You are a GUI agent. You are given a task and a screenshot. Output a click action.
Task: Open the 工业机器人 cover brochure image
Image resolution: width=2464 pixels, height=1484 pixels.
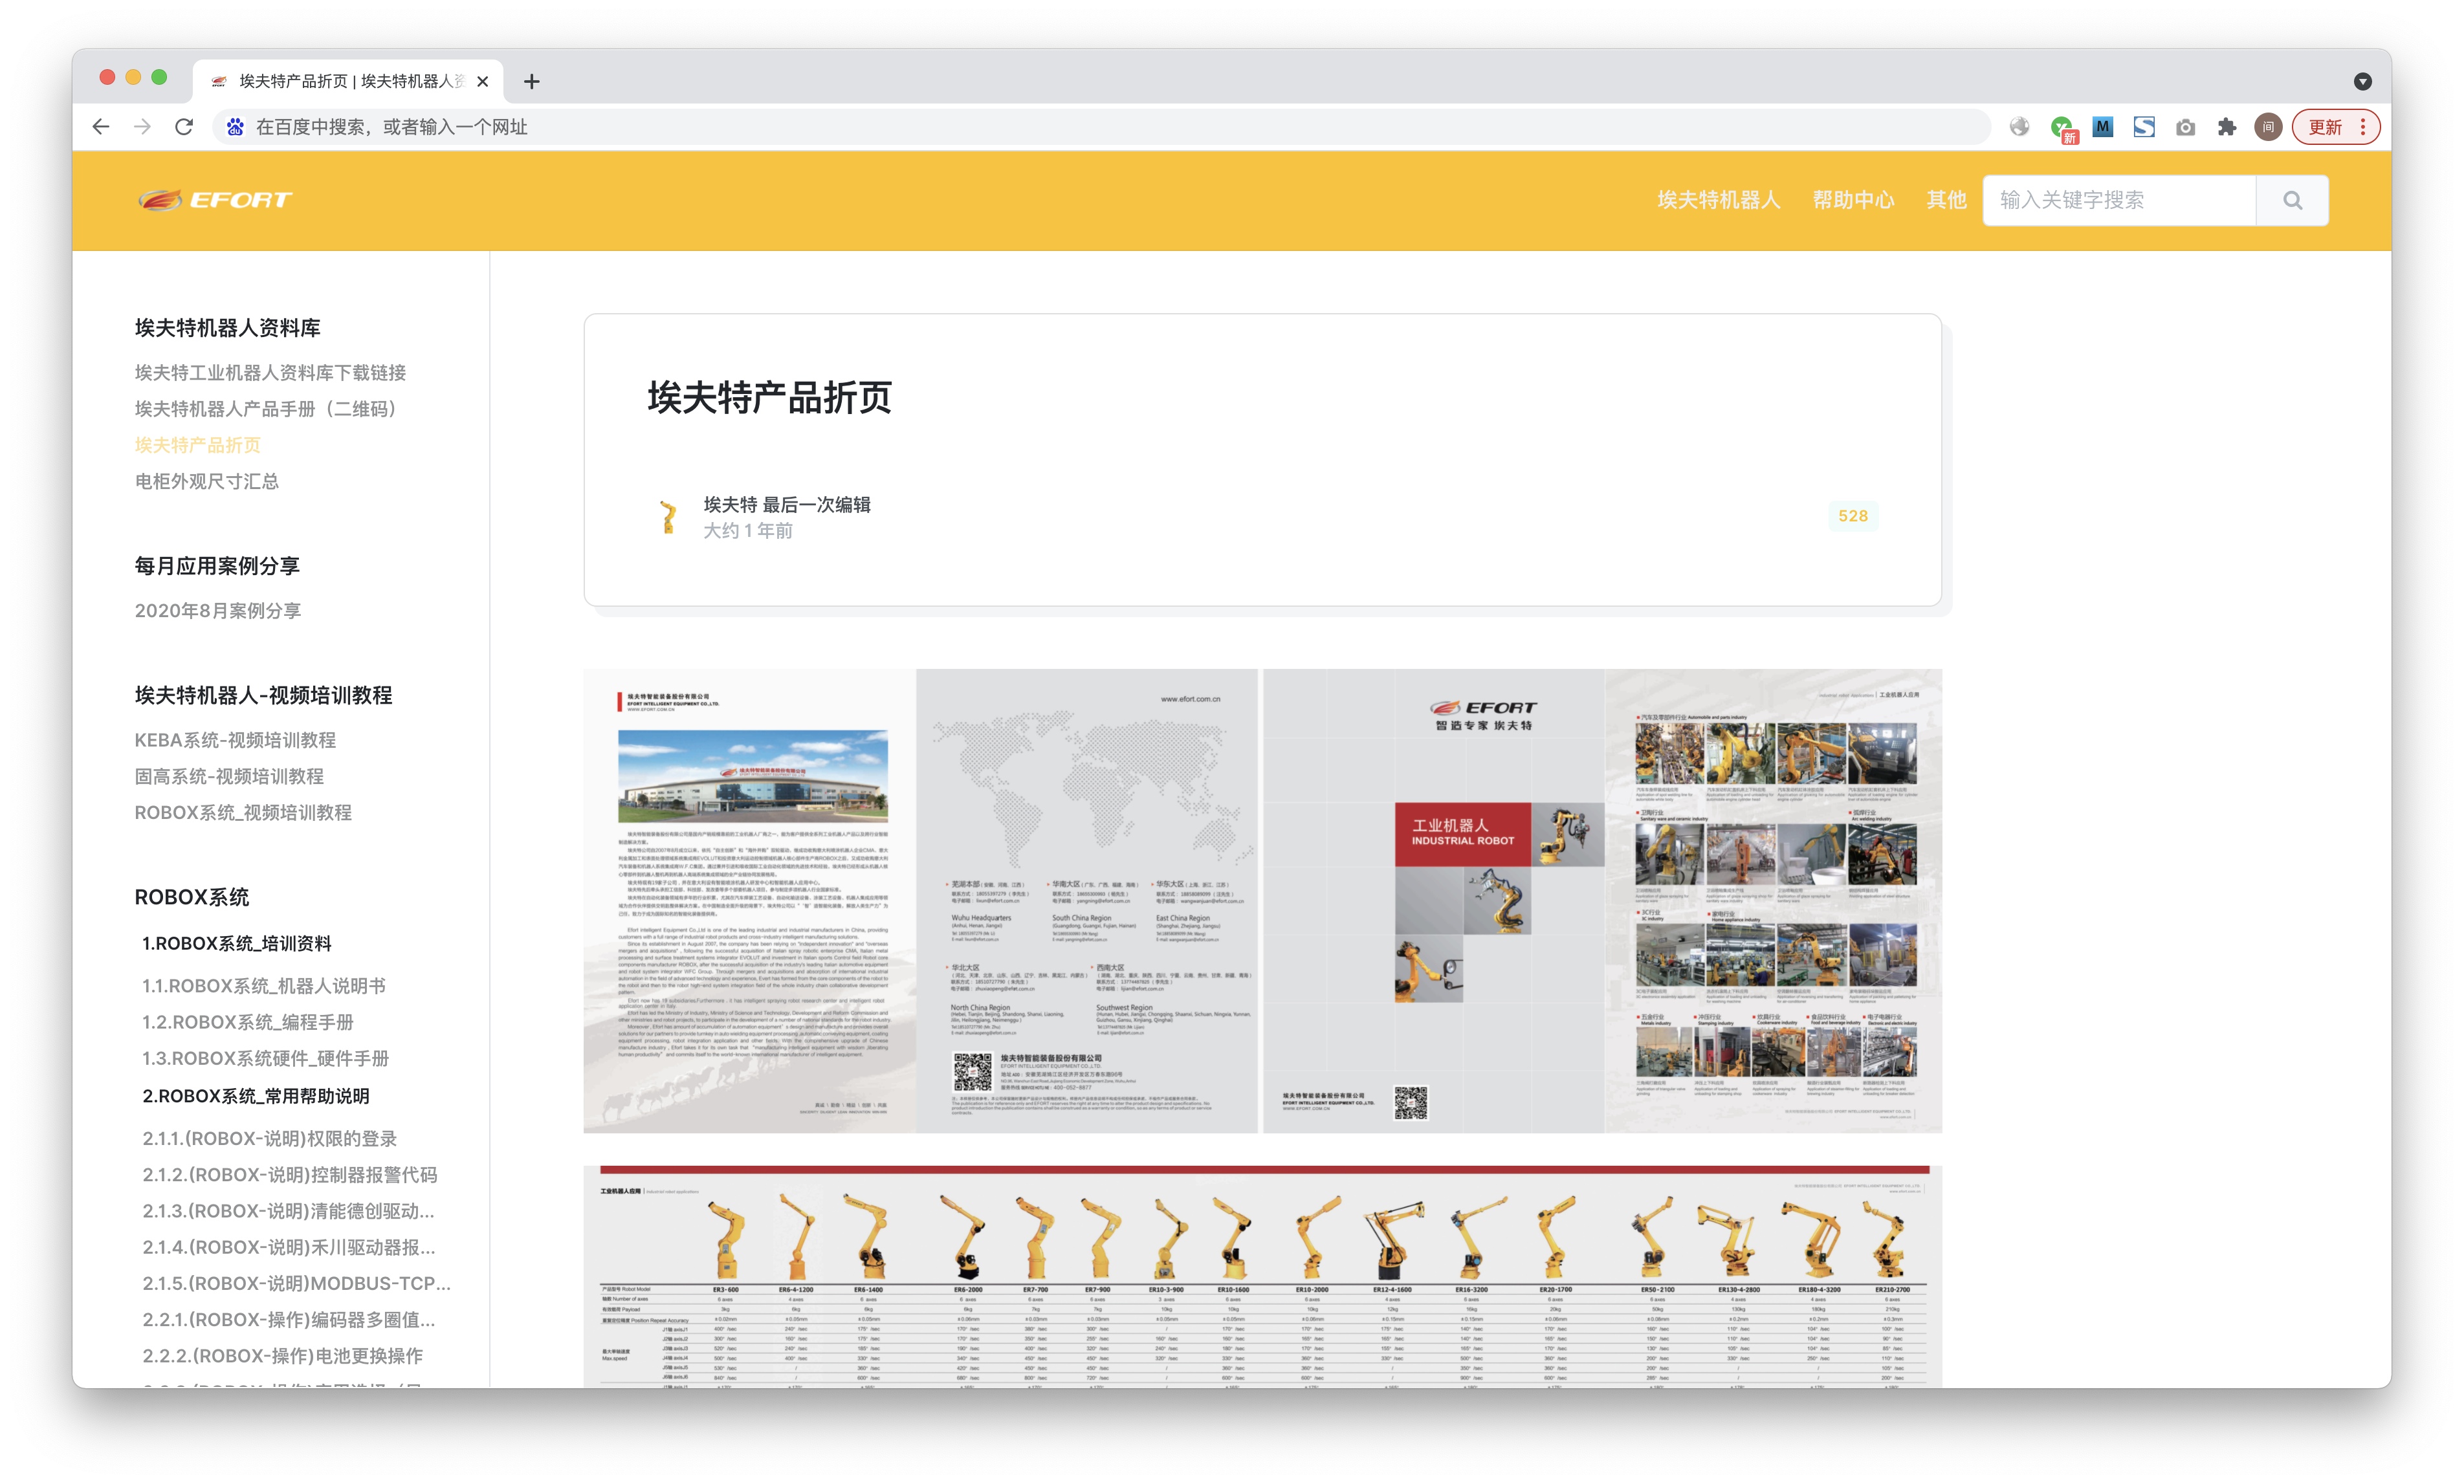point(1602,900)
